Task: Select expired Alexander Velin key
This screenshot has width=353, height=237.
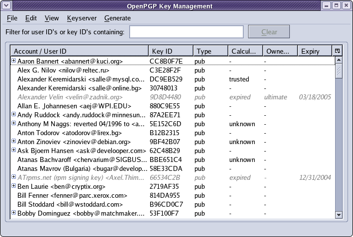Action: click(173, 97)
